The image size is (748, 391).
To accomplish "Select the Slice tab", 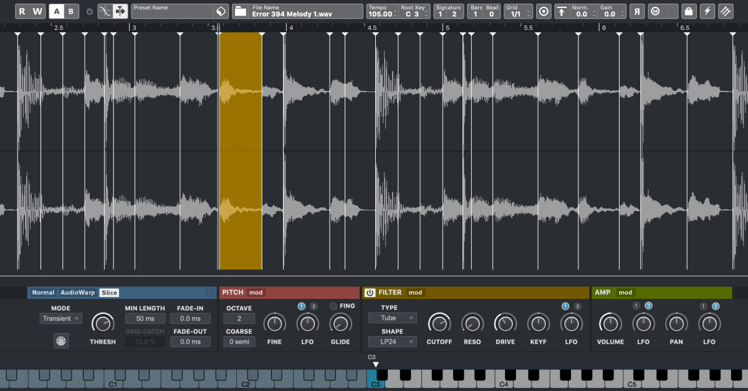I will tap(109, 293).
